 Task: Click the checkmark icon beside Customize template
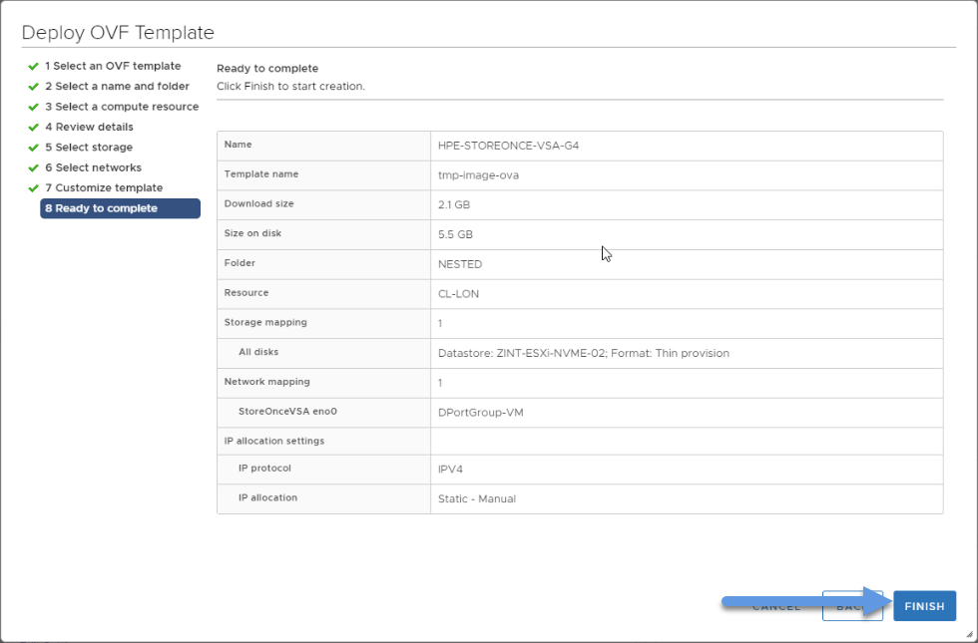click(34, 188)
